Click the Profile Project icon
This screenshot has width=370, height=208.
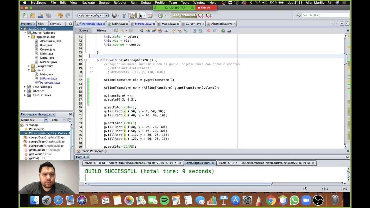point(160,15)
